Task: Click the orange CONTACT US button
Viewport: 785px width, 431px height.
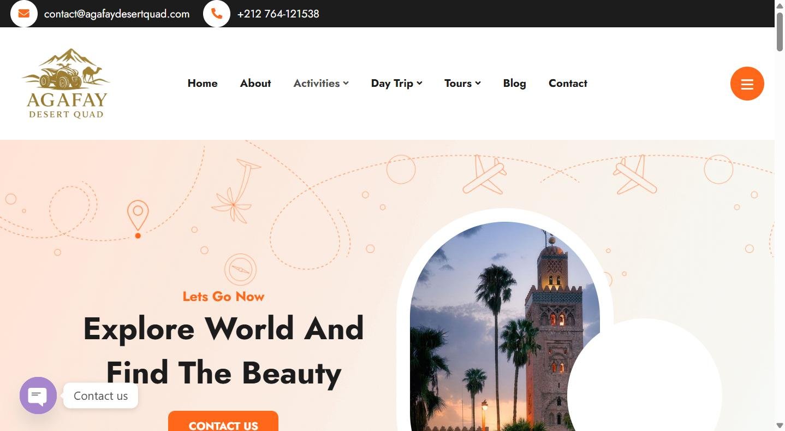Action: pos(223,421)
